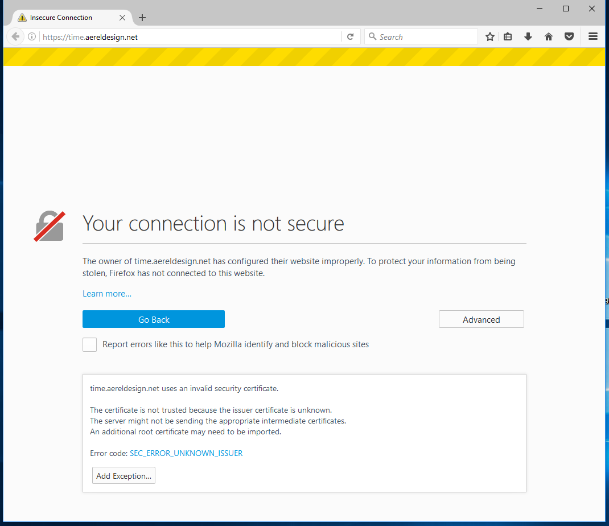Screen dimensions: 609x526
Task: Open a new tab with plus button
Action: pos(142,18)
